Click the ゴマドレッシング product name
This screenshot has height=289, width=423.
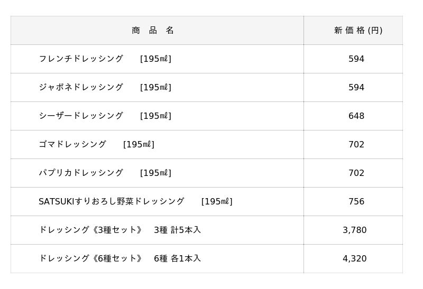click(72, 145)
